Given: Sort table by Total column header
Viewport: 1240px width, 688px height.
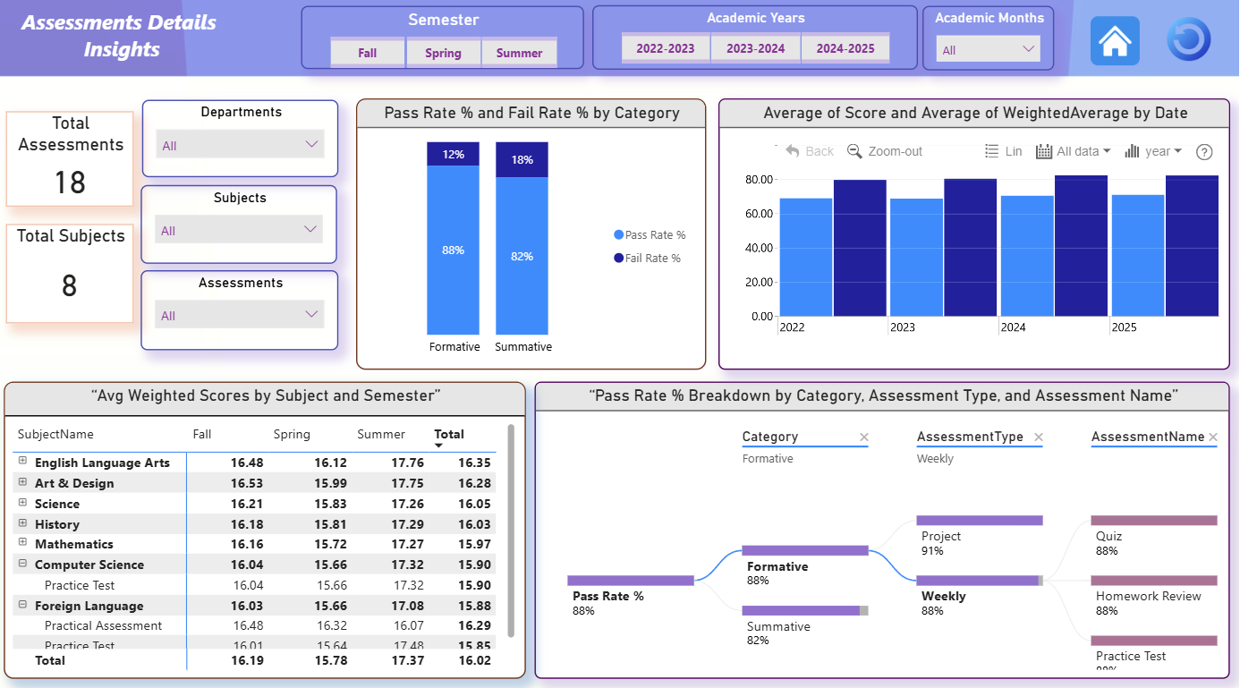Looking at the screenshot, I should [449, 434].
